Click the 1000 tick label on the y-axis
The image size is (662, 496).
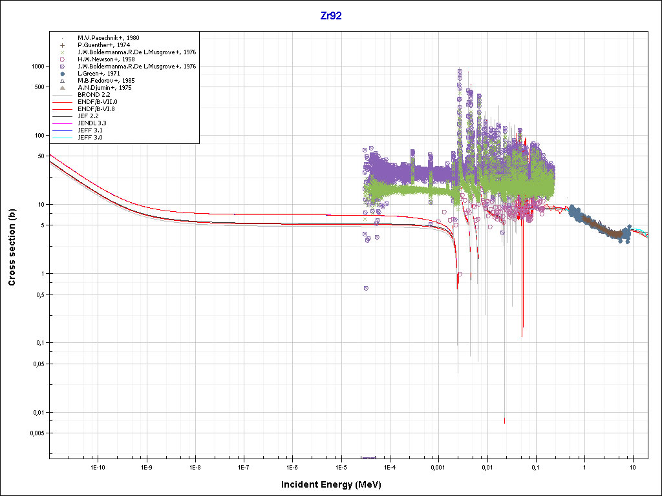point(37,67)
